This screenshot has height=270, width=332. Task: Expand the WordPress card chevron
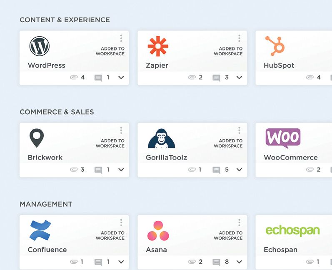click(121, 78)
